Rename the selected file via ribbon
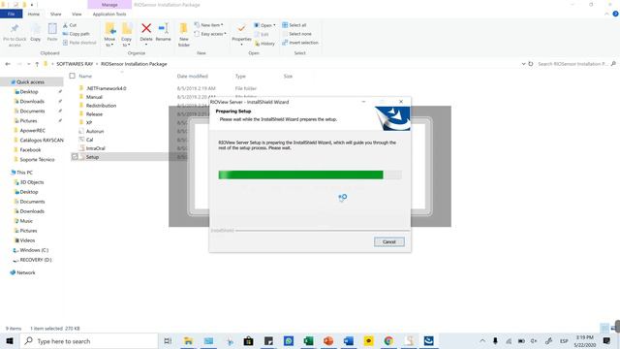The height and width of the screenshot is (349, 620). (x=163, y=32)
